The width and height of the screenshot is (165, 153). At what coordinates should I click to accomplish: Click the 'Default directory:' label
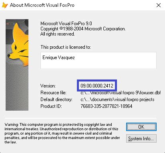[56, 99]
